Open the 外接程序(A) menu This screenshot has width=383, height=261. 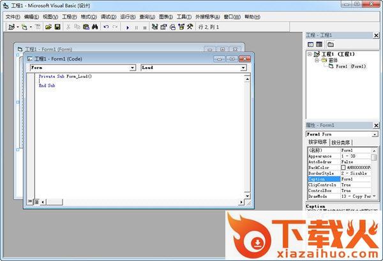click(x=207, y=17)
